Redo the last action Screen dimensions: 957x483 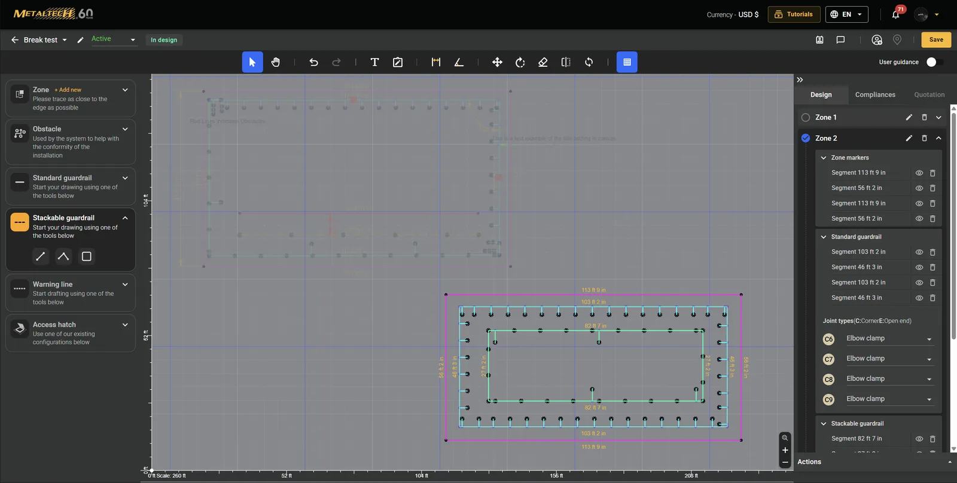336,62
